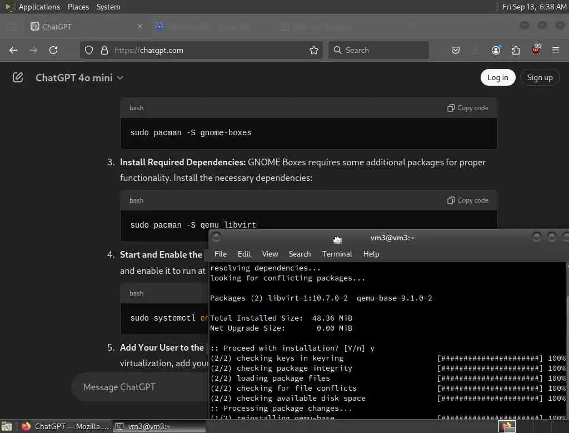The height and width of the screenshot is (433, 569).
Task: Click the browser URL address bar
Action: pyautogui.click(x=201, y=50)
